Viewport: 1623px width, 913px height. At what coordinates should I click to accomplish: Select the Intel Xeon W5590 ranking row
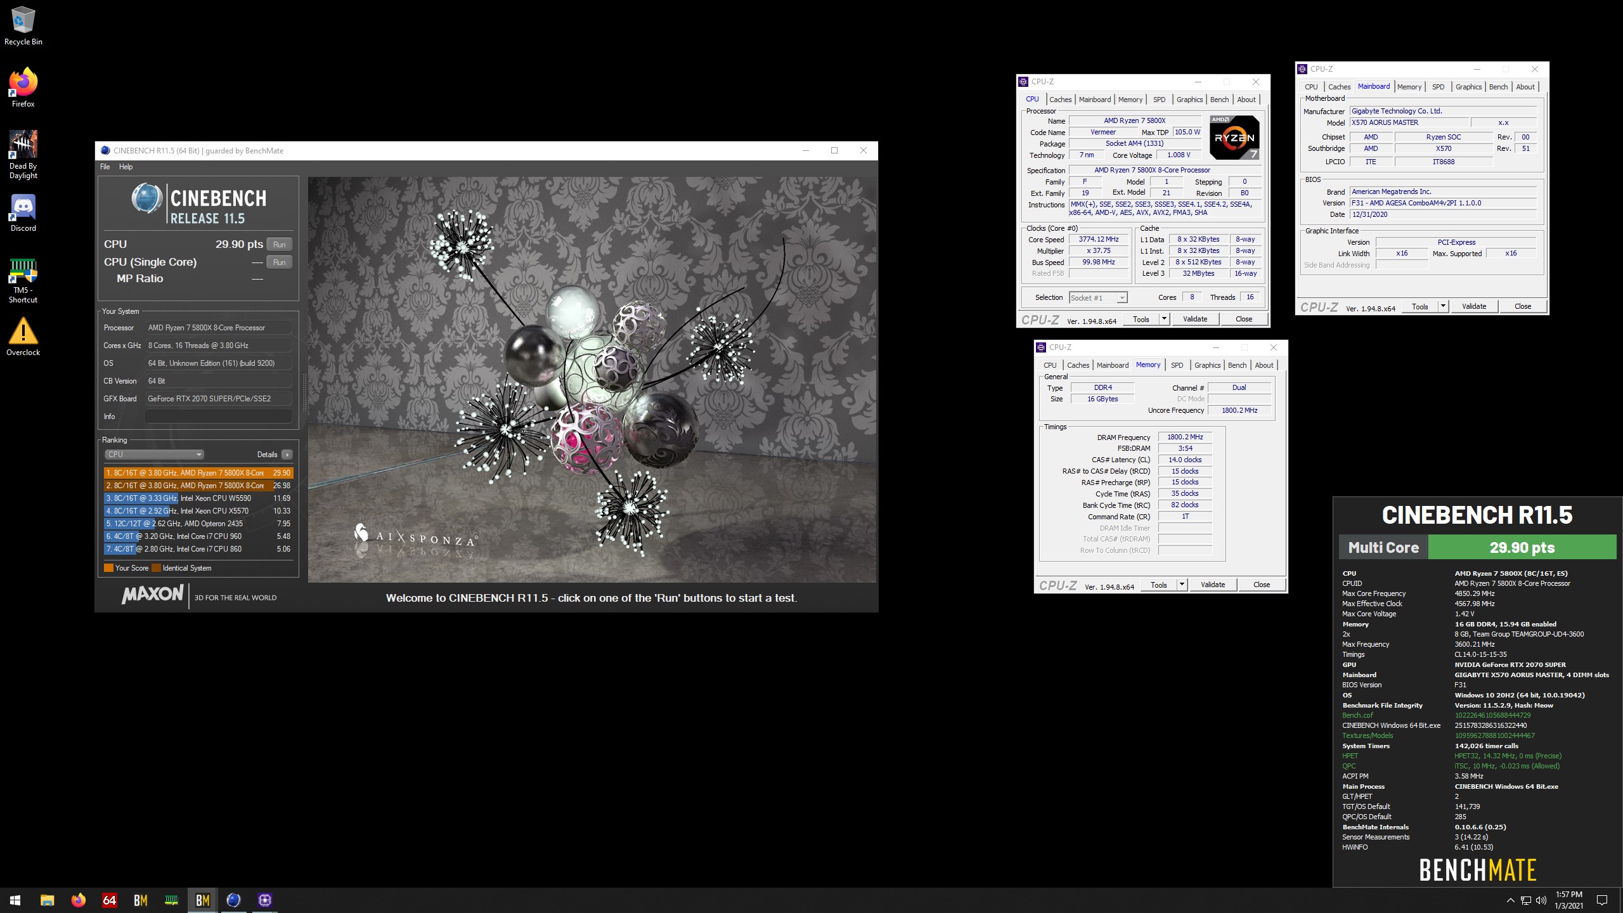tap(198, 498)
